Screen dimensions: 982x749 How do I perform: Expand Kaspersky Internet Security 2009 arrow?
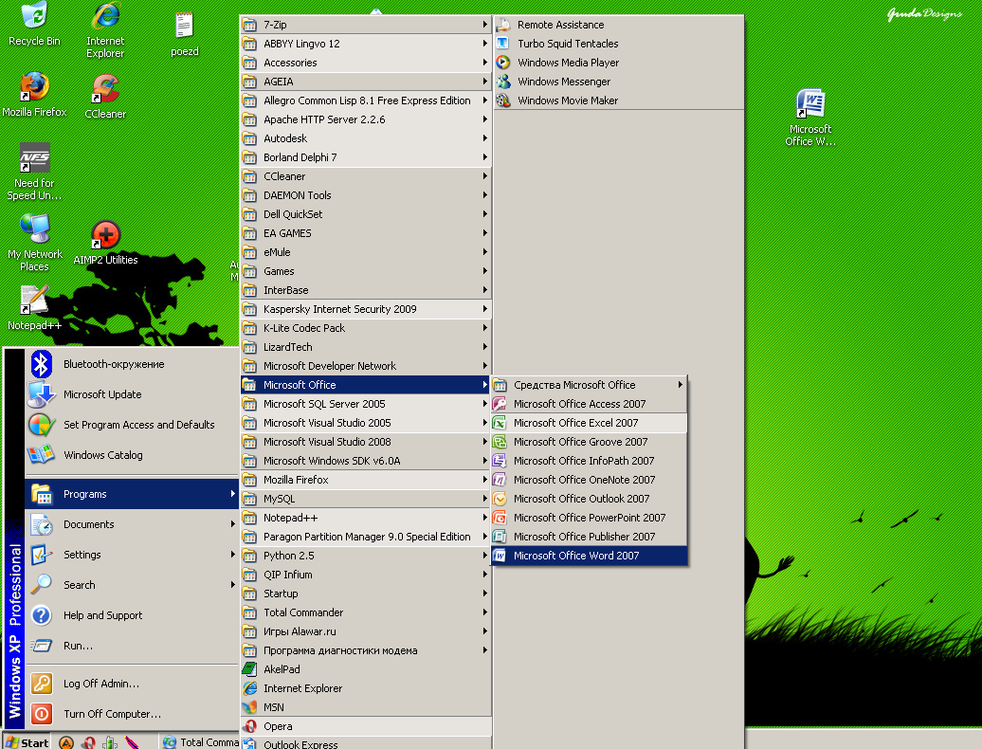tap(484, 309)
